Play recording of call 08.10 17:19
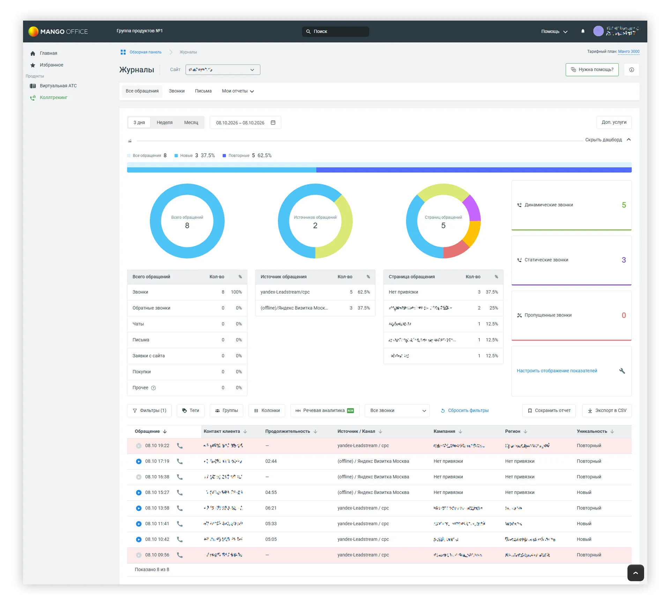The height and width of the screenshot is (605, 670). (x=139, y=462)
